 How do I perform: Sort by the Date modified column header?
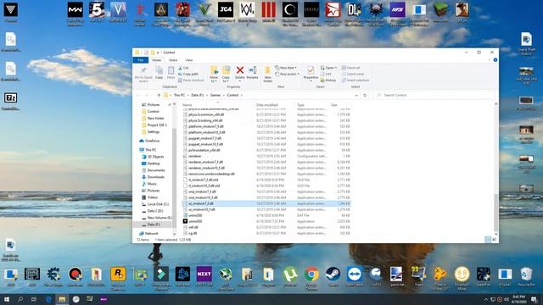click(x=266, y=105)
